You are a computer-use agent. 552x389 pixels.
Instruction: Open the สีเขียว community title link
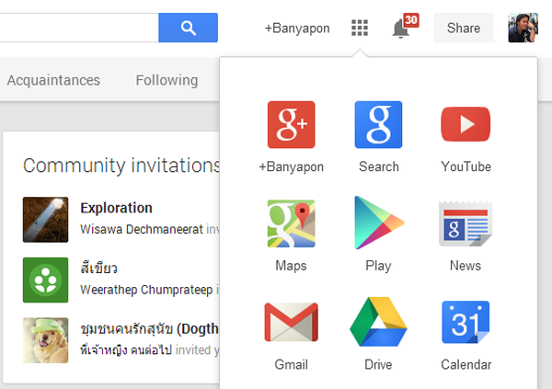coord(99,269)
